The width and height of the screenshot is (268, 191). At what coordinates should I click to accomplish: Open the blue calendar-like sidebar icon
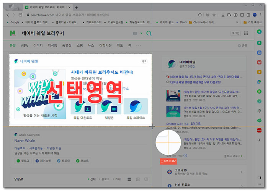pyautogui.click(x=259, y=53)
